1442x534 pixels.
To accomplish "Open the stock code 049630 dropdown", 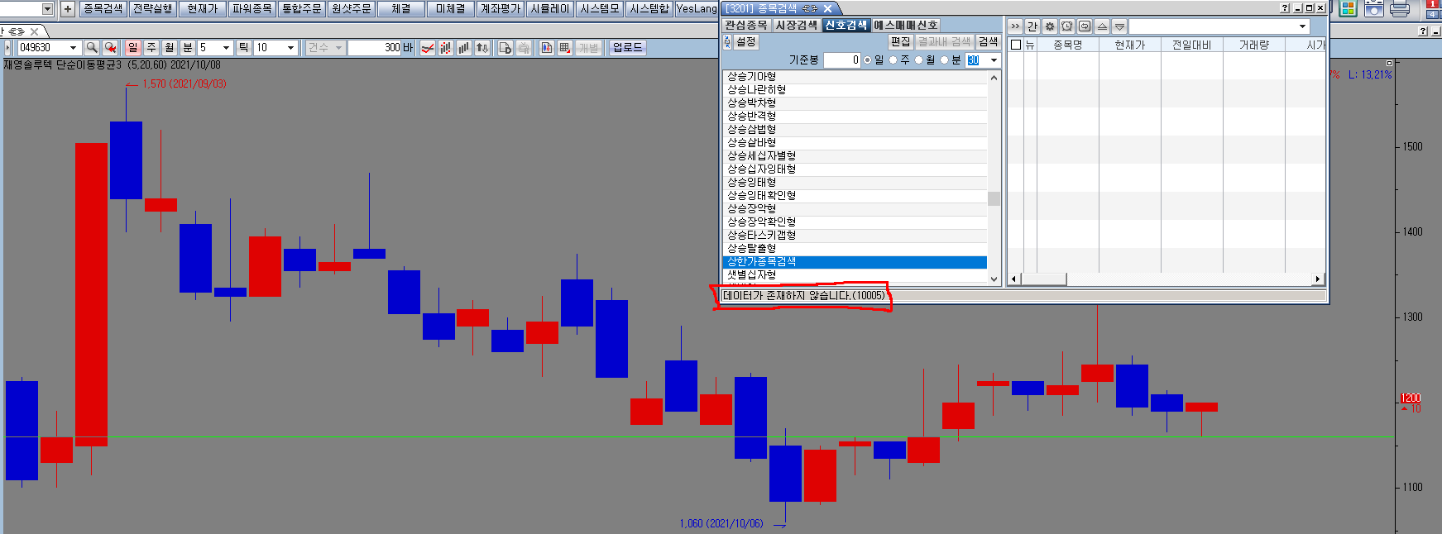I will pos(73,48).
